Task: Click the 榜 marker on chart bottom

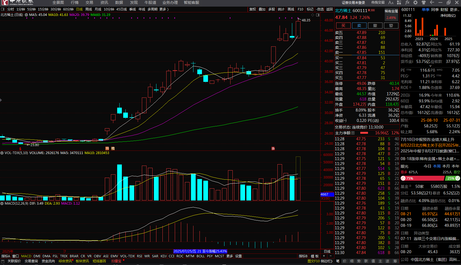Action: pos(113,148)
